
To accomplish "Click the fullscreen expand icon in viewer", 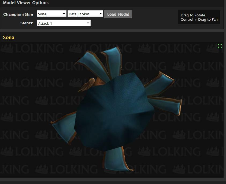I will (220, 46).
